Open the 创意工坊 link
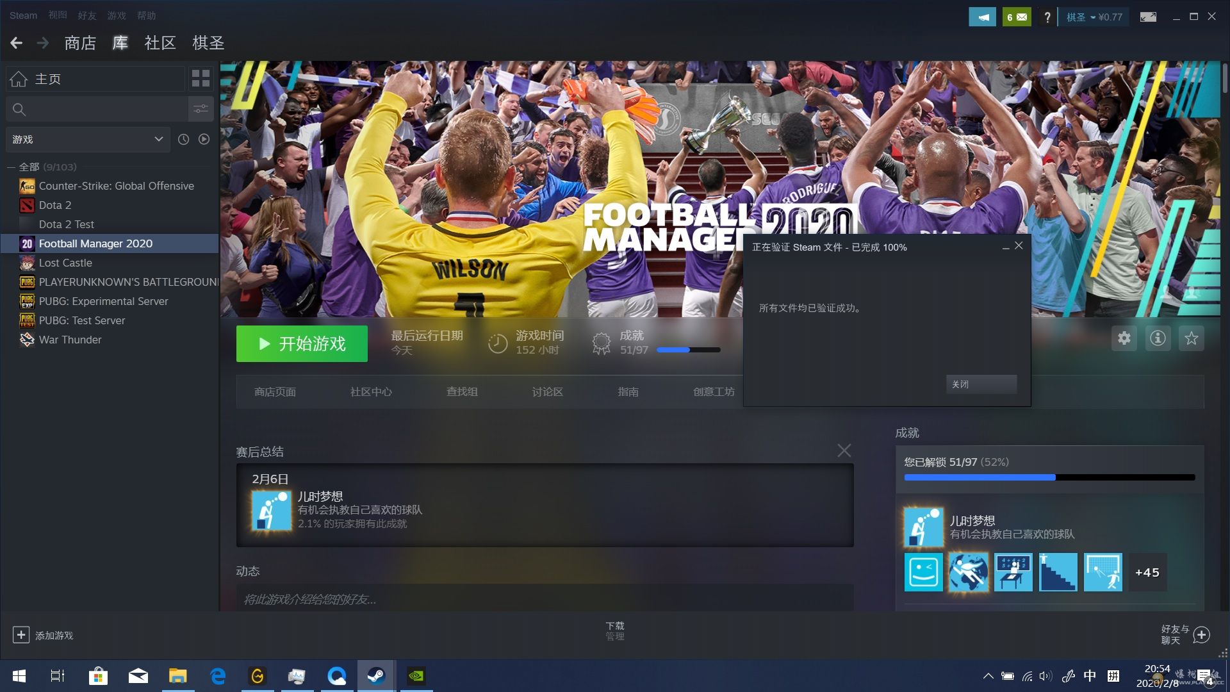1230x692 pixels. coord(714,391)
